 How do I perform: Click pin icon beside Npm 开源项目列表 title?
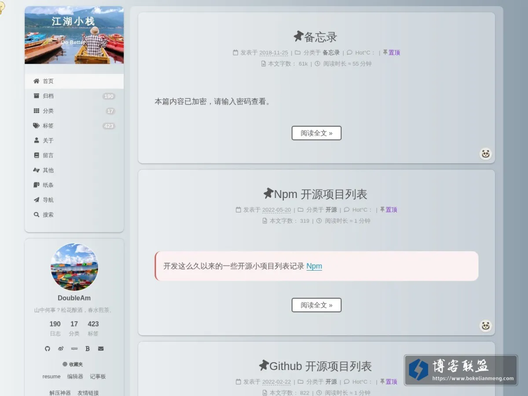pos(268,193)
